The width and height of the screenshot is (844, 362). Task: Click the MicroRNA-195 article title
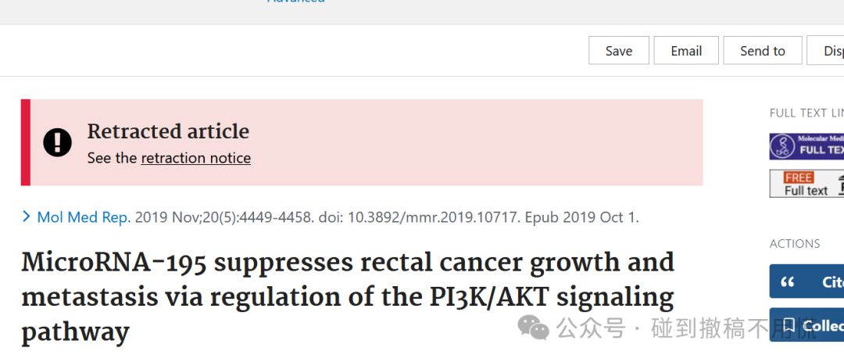pos(348,298)
